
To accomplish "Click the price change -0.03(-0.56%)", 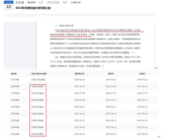I will pos(53,3).
